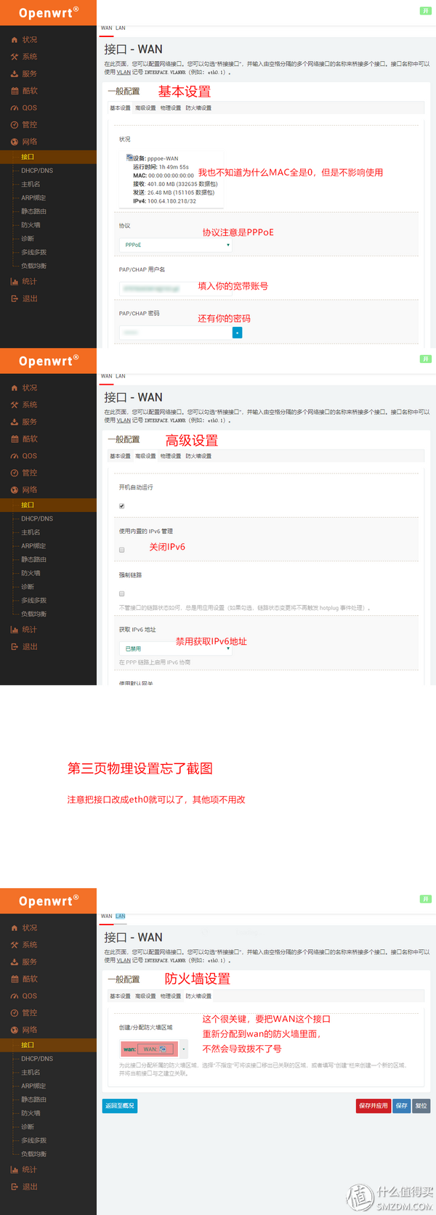This screenshot has width=436, height=1215.
Task: Open 酷软 icon in 高级设置 screenshot sidebar
Action: (x=15, y=439)
